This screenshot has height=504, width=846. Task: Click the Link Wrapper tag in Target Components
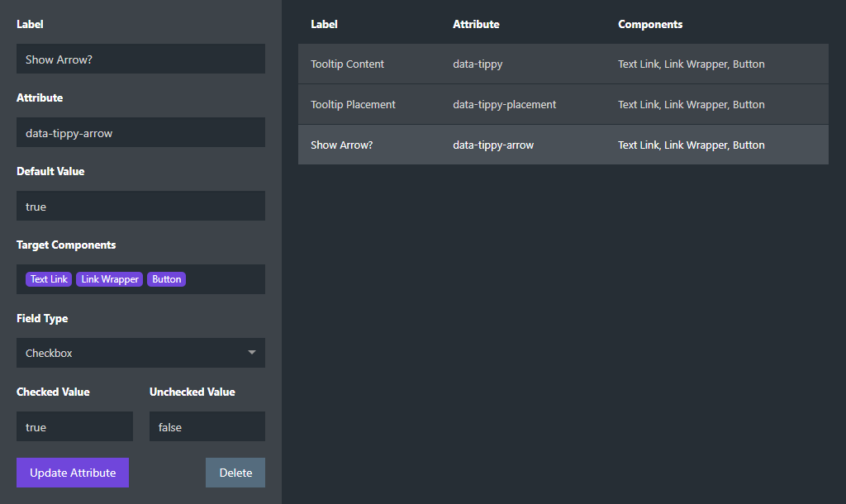(110, 279)
